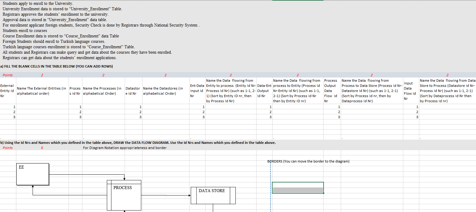Click number 3 under Input Data Flow Id Nr

point(417,117)
